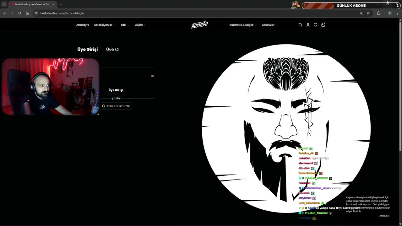Go back in browser history
This screenshot has height=226, width=402.
pyautogui.click(x=4, y=13)
